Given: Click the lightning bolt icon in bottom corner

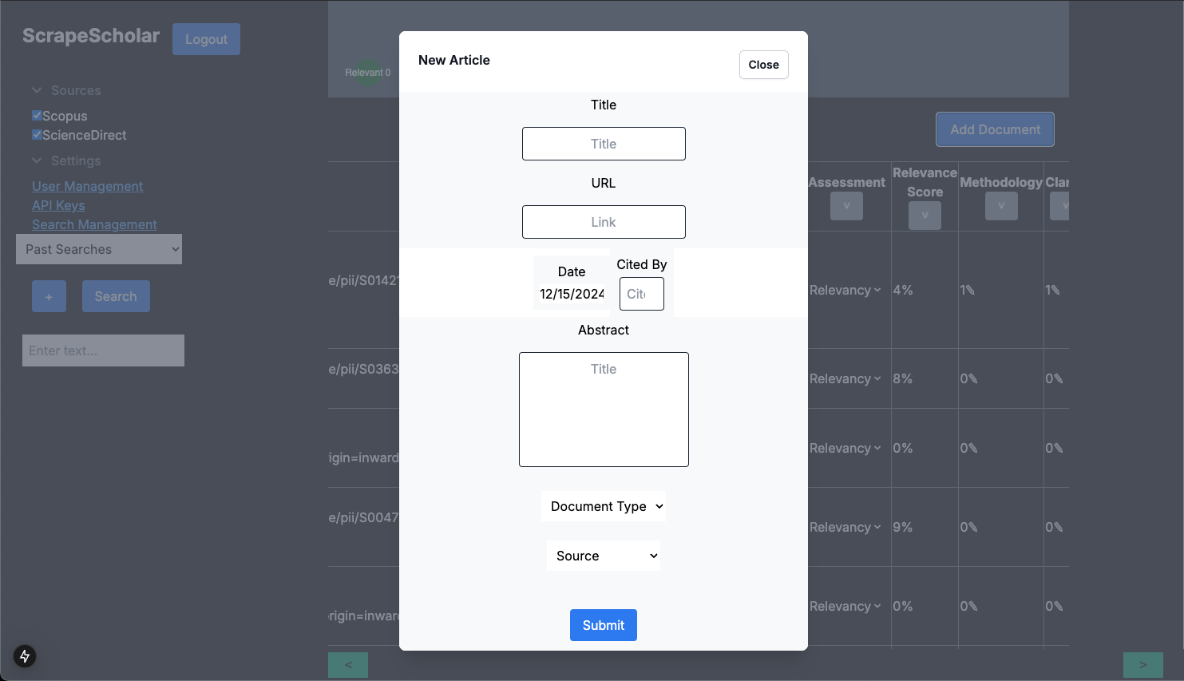Looking at the screenshot, I should coord(25,656).
